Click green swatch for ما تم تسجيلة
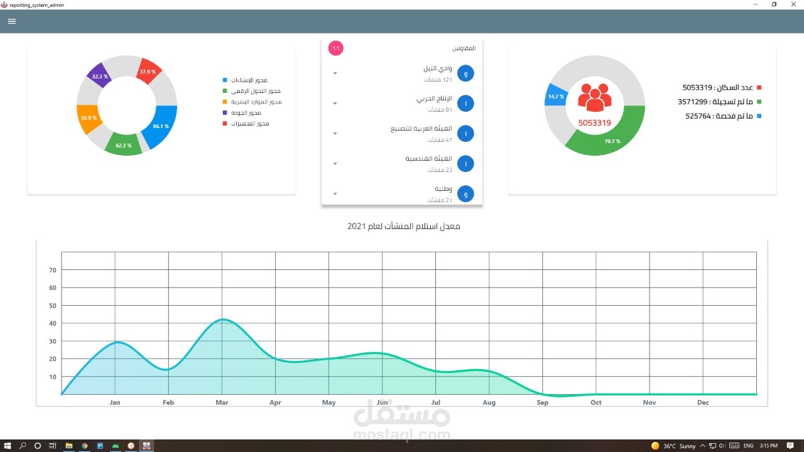 click(x=759, y=102)
